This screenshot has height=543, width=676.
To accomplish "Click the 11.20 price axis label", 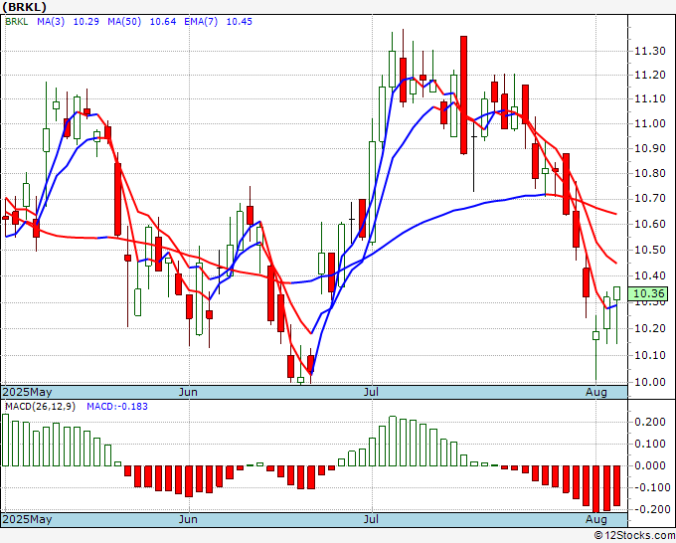I will tap(650, 76).
